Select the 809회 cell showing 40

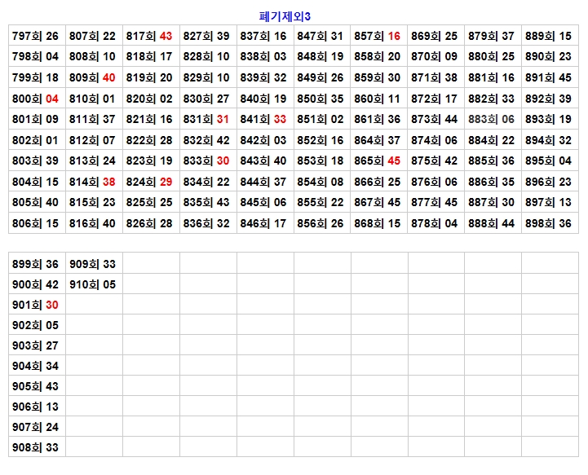93,77
